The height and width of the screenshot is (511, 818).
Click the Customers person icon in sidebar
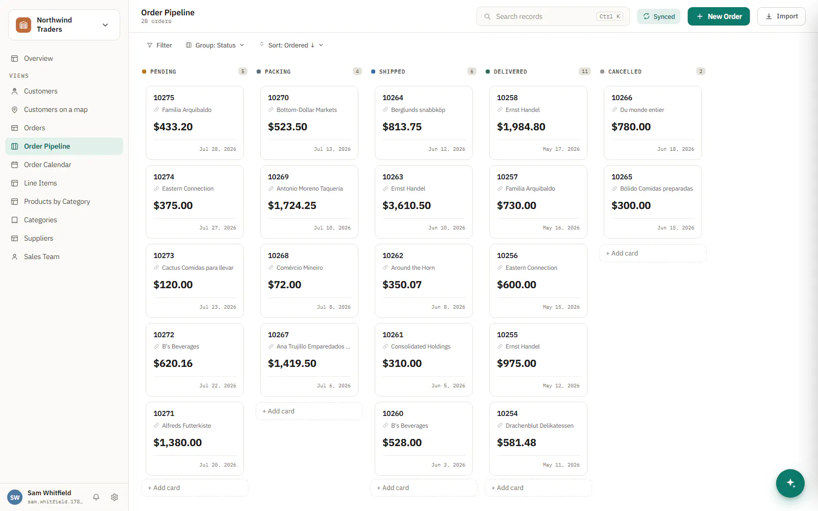(15, 91)
